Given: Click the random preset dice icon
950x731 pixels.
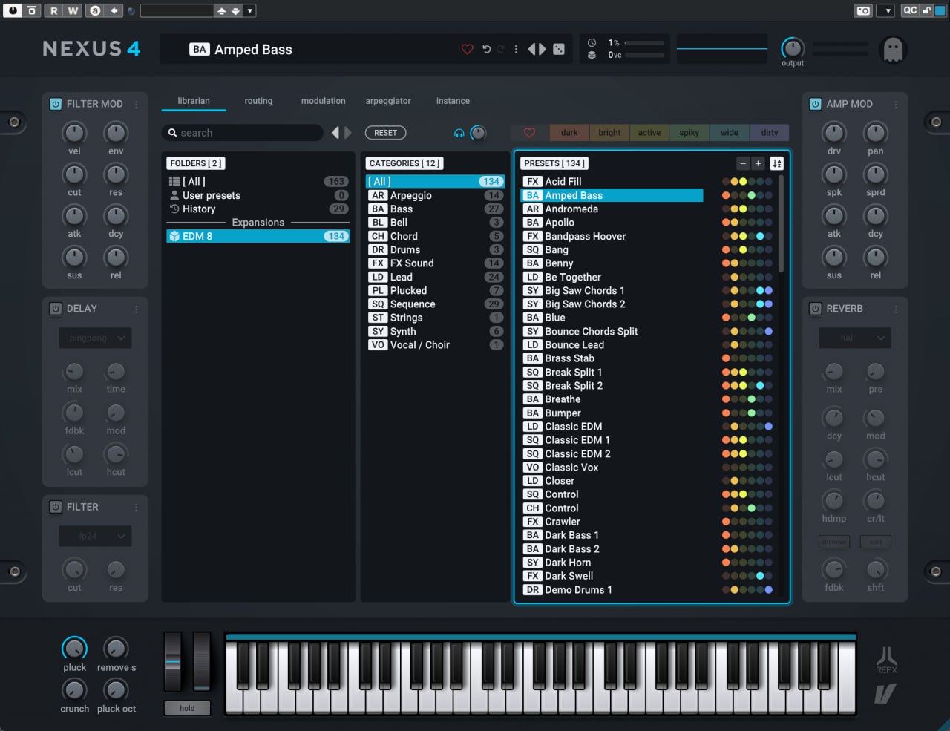Looking at the screenshot, I should (x=559, y=49).
